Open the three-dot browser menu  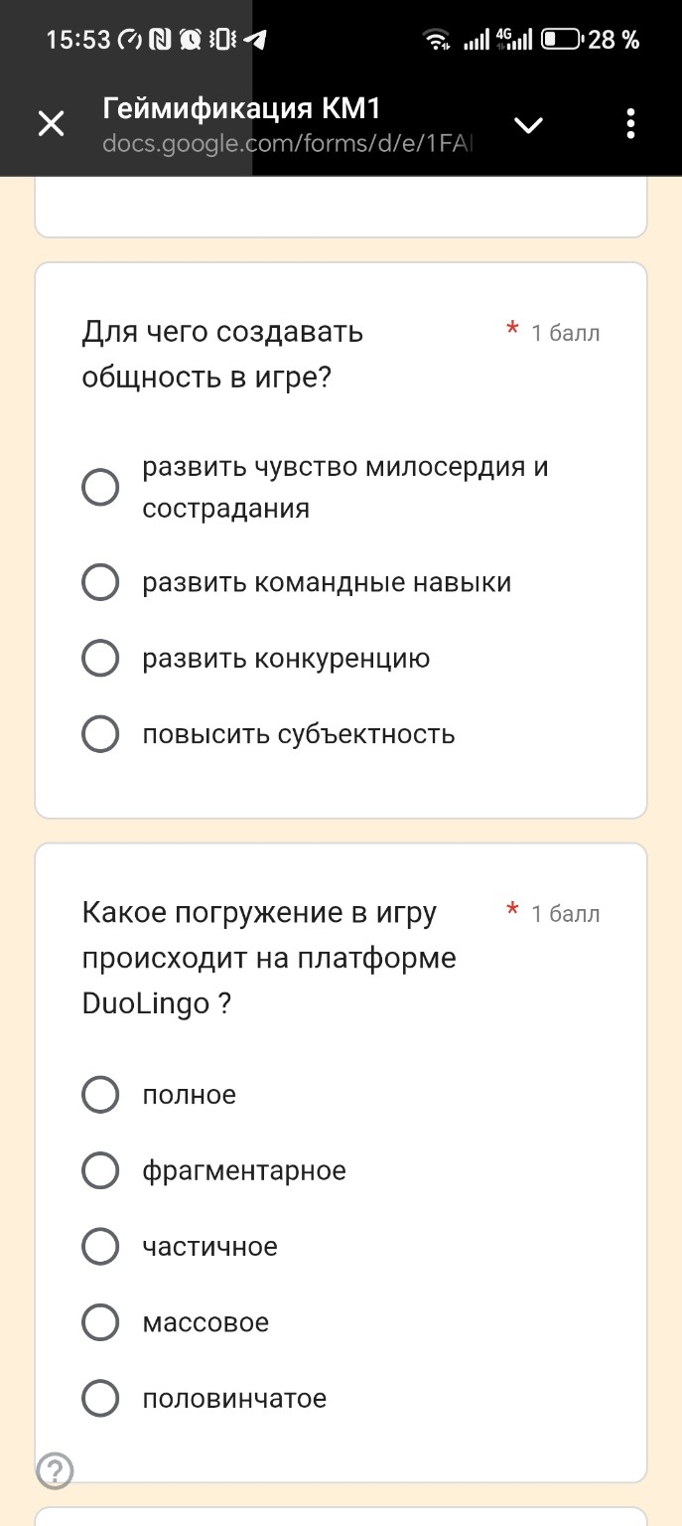click(629, 124)
